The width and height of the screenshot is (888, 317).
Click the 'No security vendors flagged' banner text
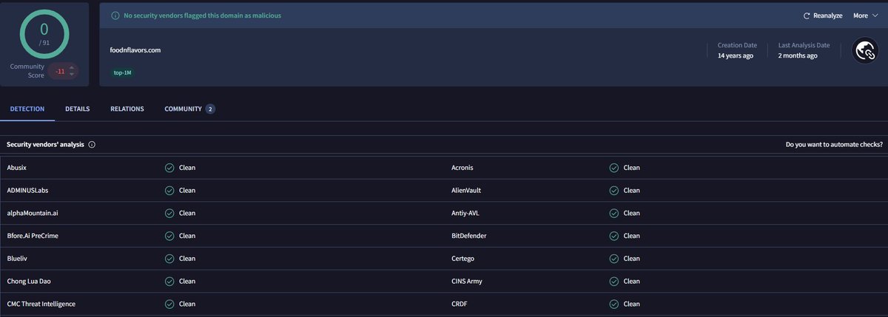(202, 16)
